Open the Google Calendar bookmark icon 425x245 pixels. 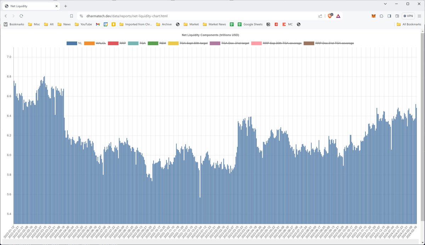pos(106,24)
